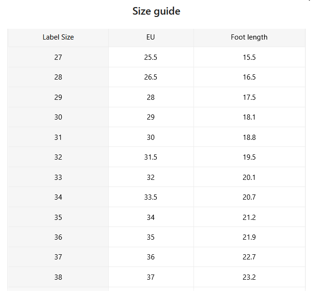Viewport: 314px width, 291px height.
Task: Click foot length 21.2 cell
Action: click(x=250, y=217)
